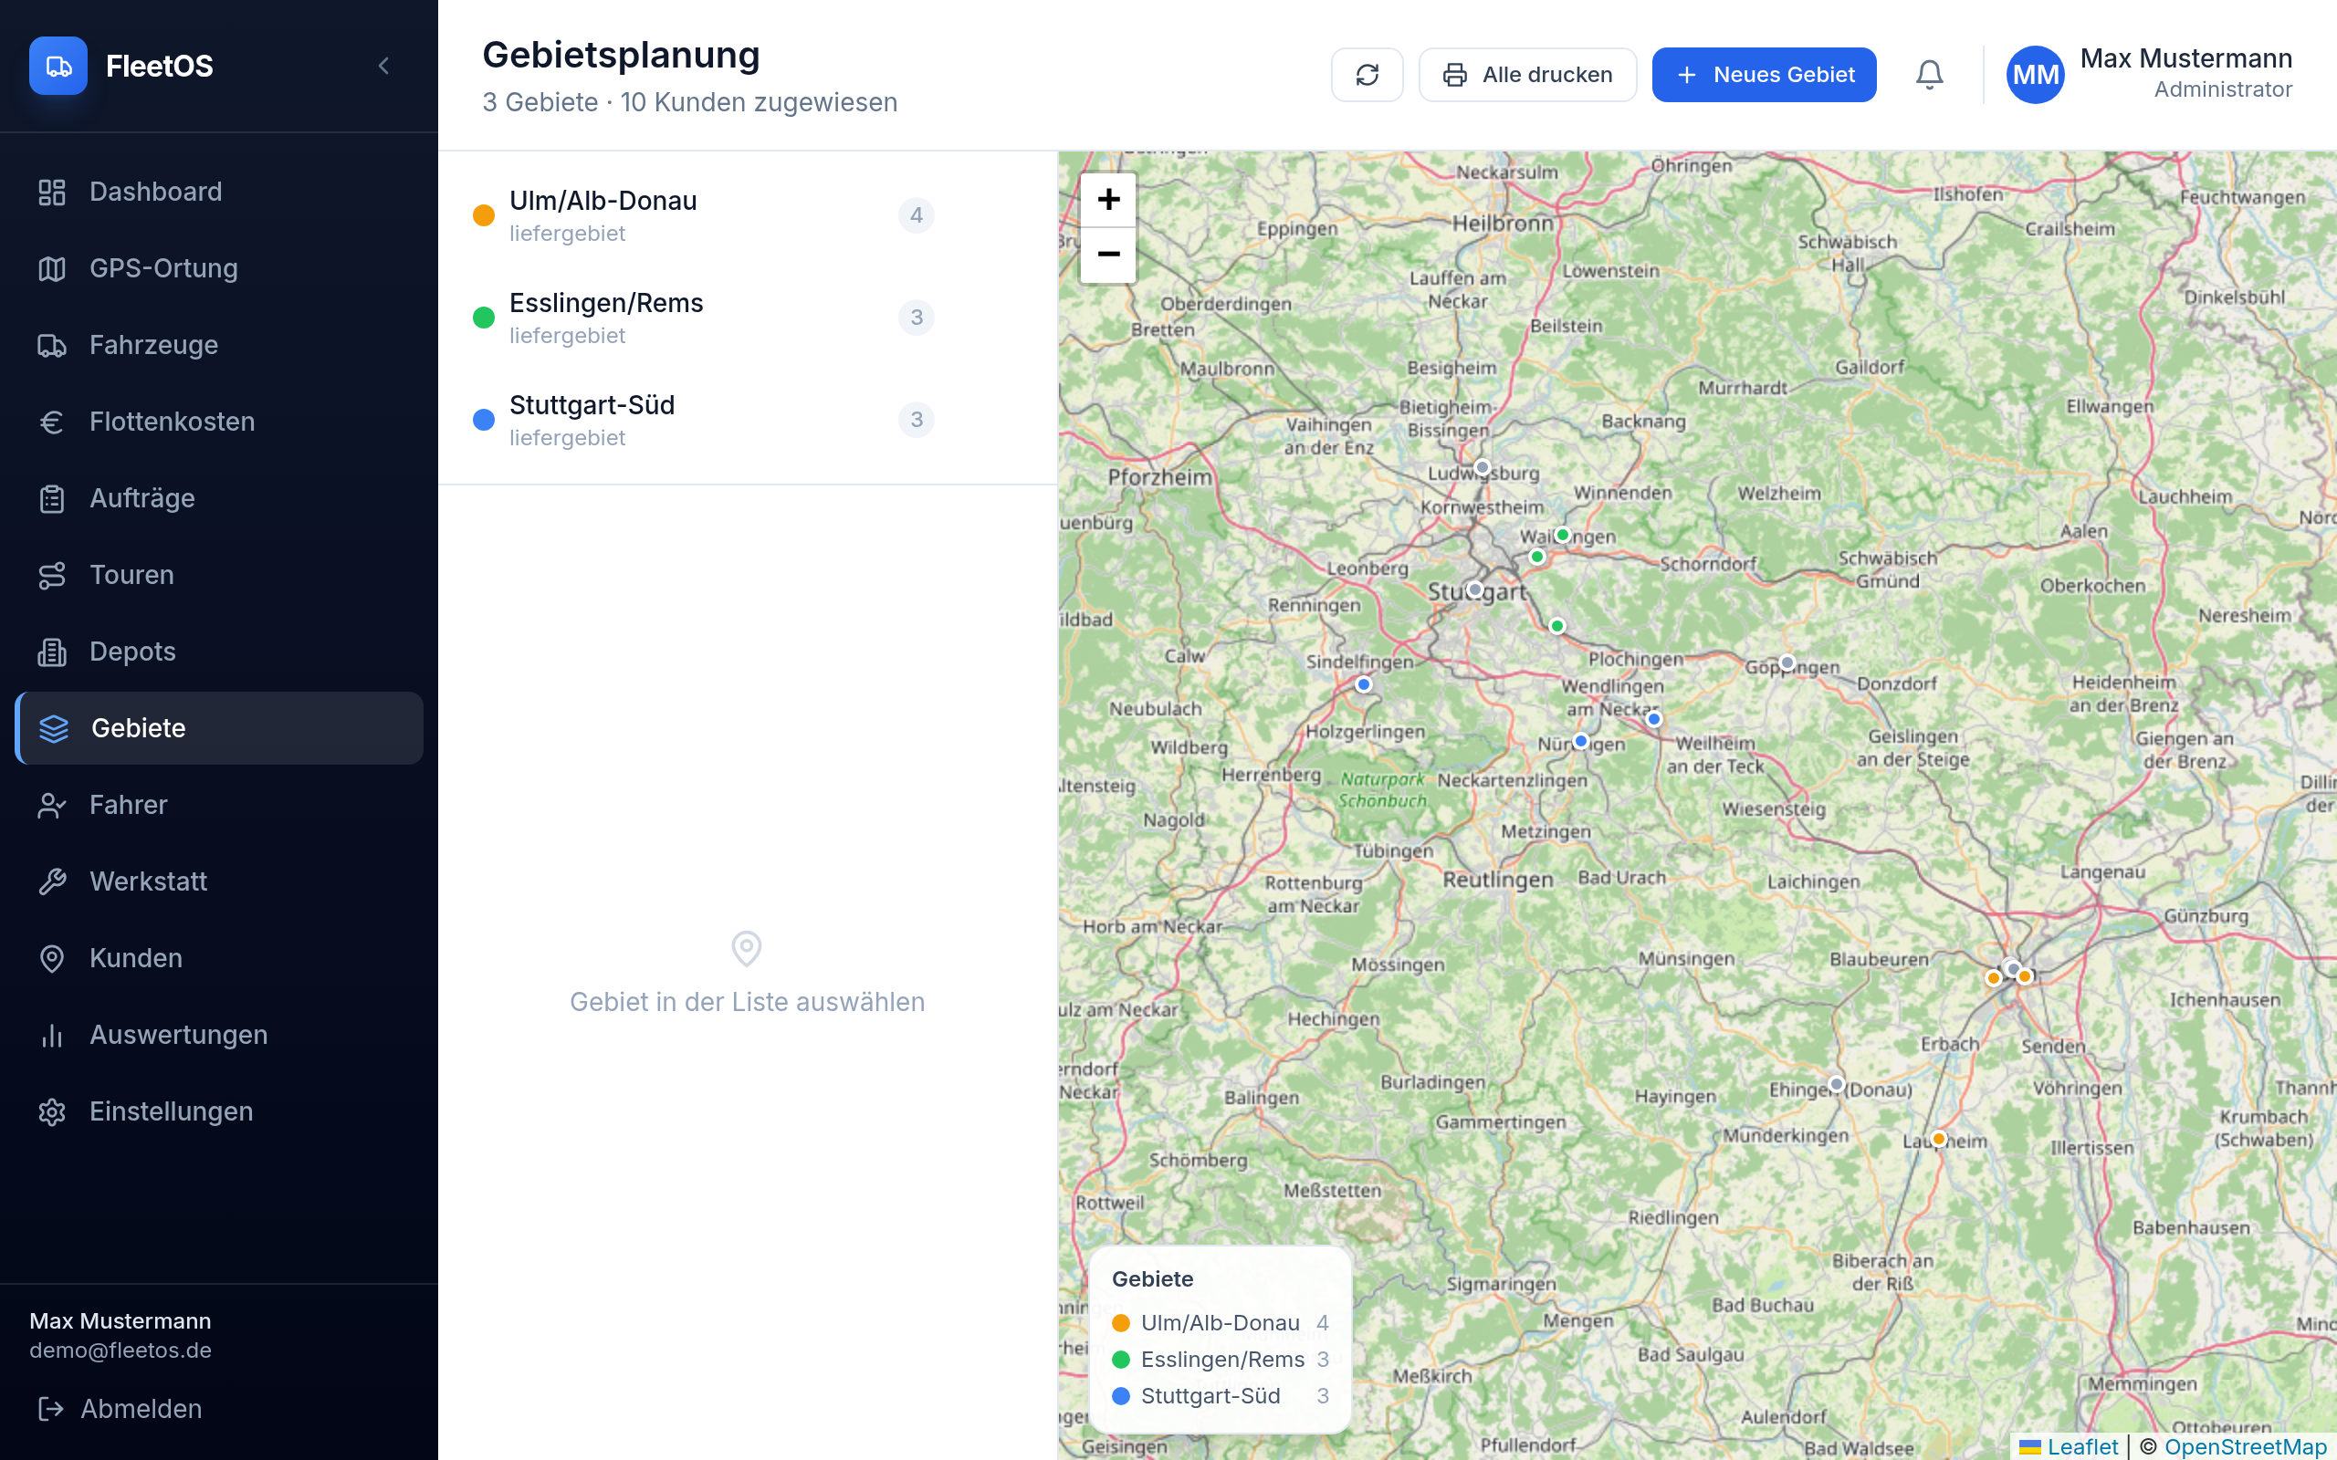Click the Depots building icon
Image resolution: width=2337 pixels, height=1460 pixels.
[52, 652]
